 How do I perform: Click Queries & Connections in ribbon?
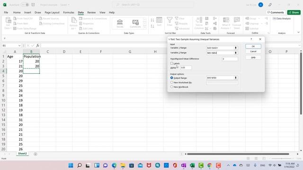(93, 18)
